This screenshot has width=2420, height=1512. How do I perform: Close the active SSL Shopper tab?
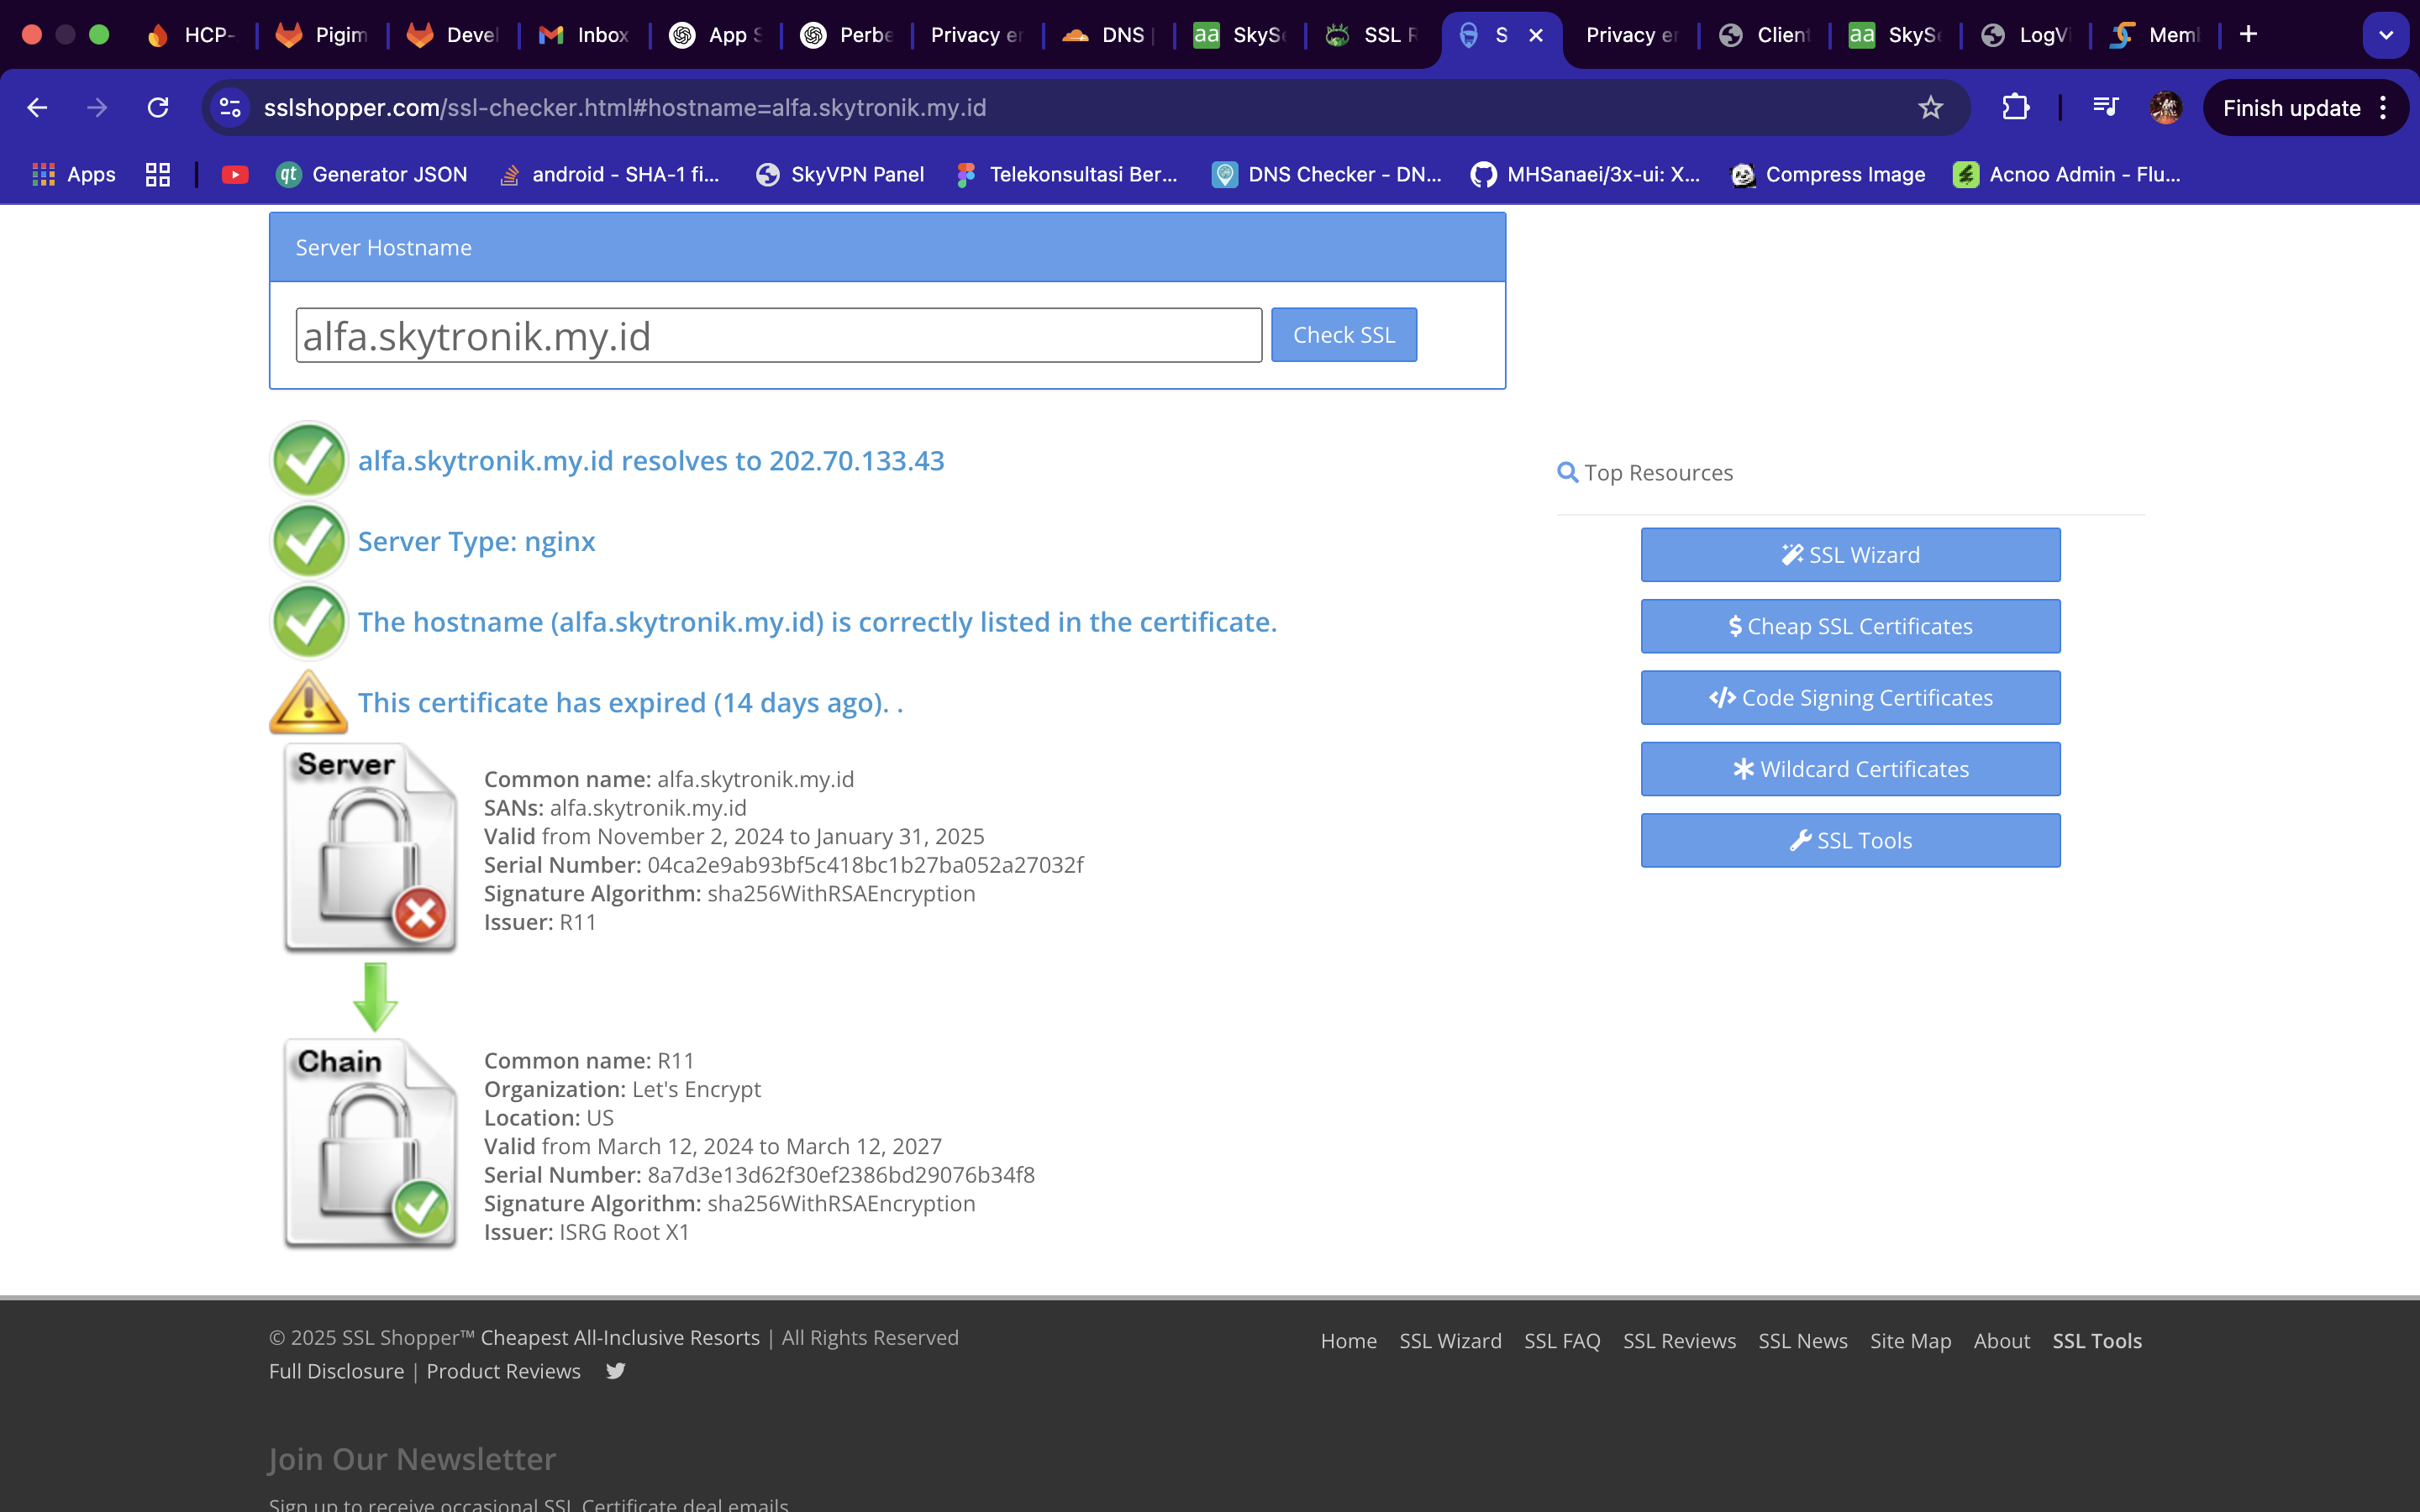(x=1536, y=35)
